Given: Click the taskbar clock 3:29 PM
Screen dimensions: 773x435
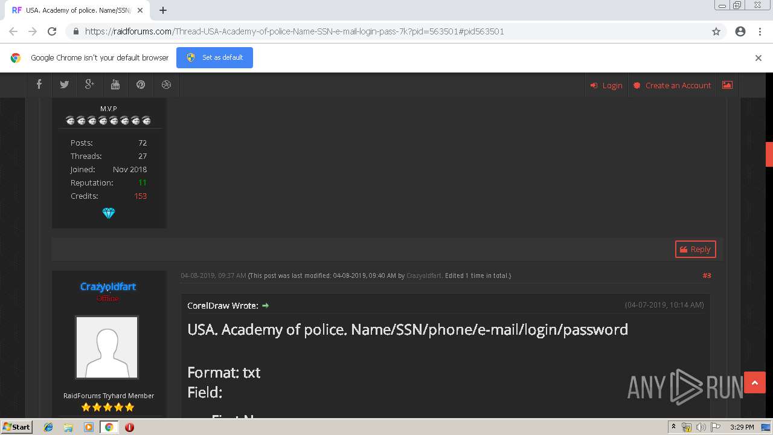Looking at the screenshot, I should pyautogui.click(x=742, y=427).
